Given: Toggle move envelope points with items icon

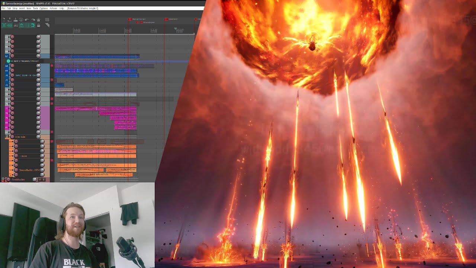Looking at the screenshot, I should click(21, 25).
